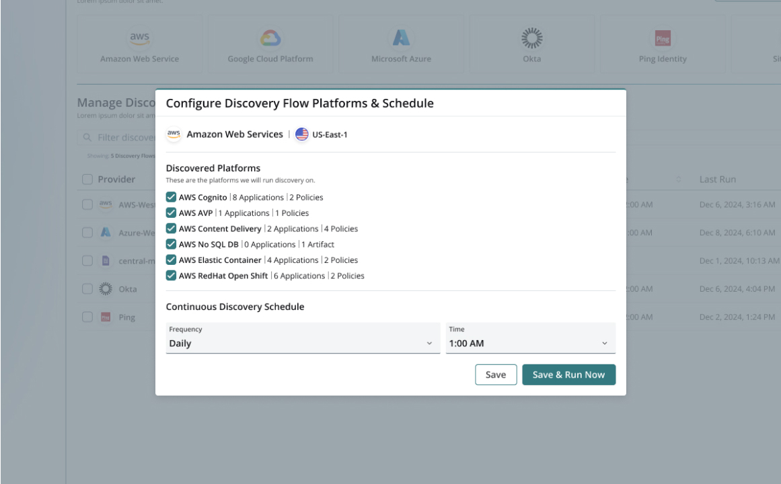The height and width of the screenshot is (484, 781).
Task: Click the 'Dec 2, 2024, 1:24 PM' last run cell
Action: [x=737, y=317]
